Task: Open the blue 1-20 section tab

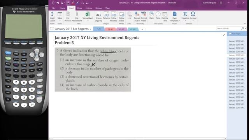Action: coord(98,29)
